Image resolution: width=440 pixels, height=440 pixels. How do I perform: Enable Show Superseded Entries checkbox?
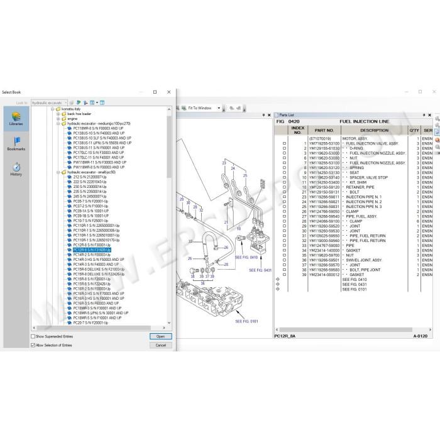click(33, 336)
